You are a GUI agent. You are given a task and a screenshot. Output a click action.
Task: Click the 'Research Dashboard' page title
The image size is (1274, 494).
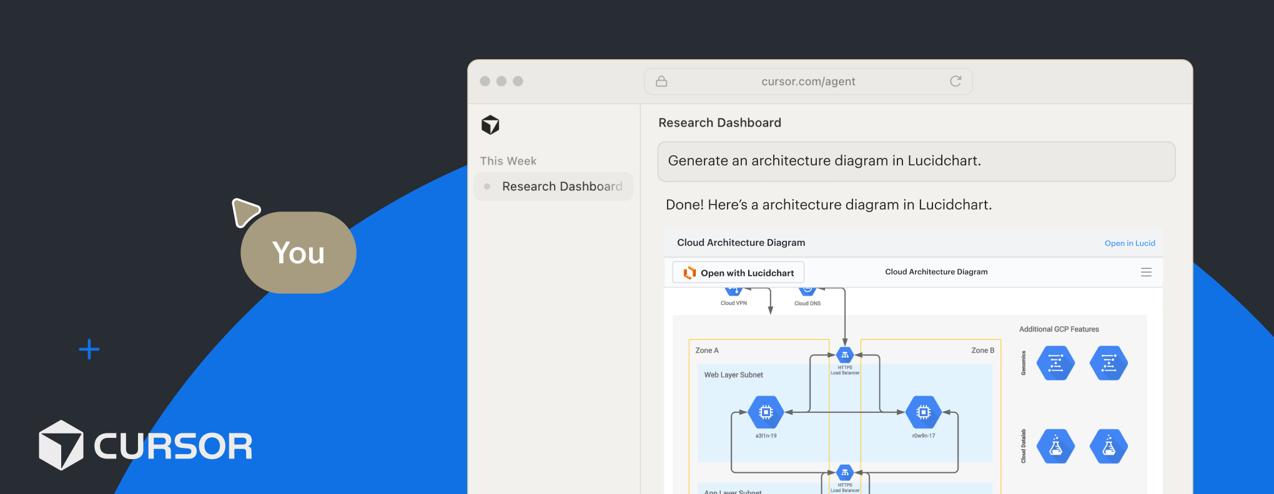click(x=719, y=123)
